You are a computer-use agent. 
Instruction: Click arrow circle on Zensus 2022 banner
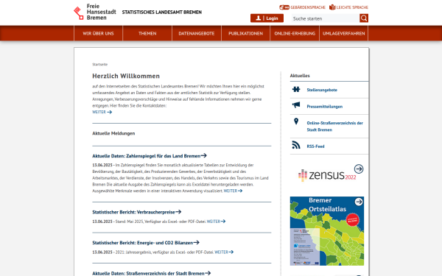(x=359, y=169)
